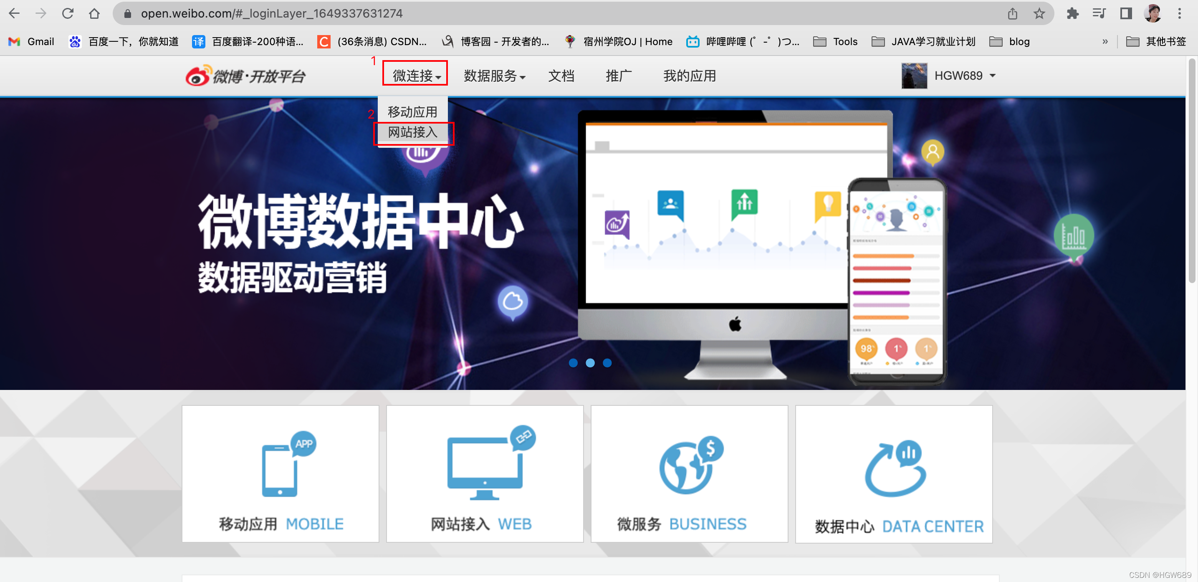Viewport: 1198px width, 582px height.
Task: Open the extensions puzzle icon
Action: click(1072, 13)
